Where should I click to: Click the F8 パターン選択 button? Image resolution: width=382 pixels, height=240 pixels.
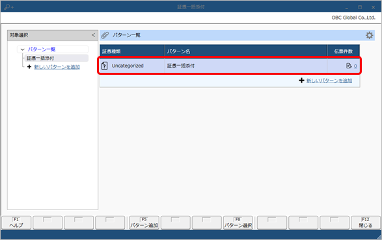pos(238,222)
